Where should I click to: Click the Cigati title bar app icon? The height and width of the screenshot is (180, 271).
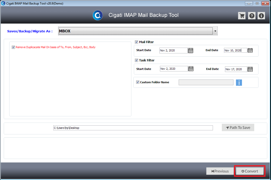pos(3,3)
